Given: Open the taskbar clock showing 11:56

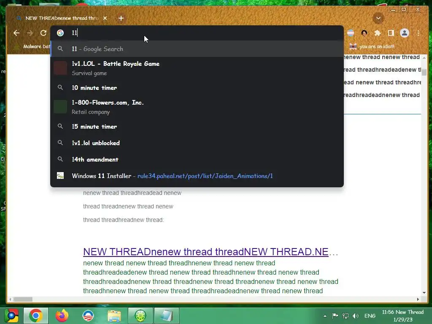Looking at the screenshot, I should click(403, 316).
